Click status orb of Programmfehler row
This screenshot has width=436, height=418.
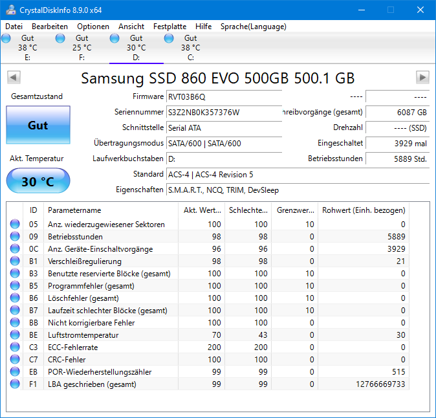pyautogui.click(x=15, y=285)
